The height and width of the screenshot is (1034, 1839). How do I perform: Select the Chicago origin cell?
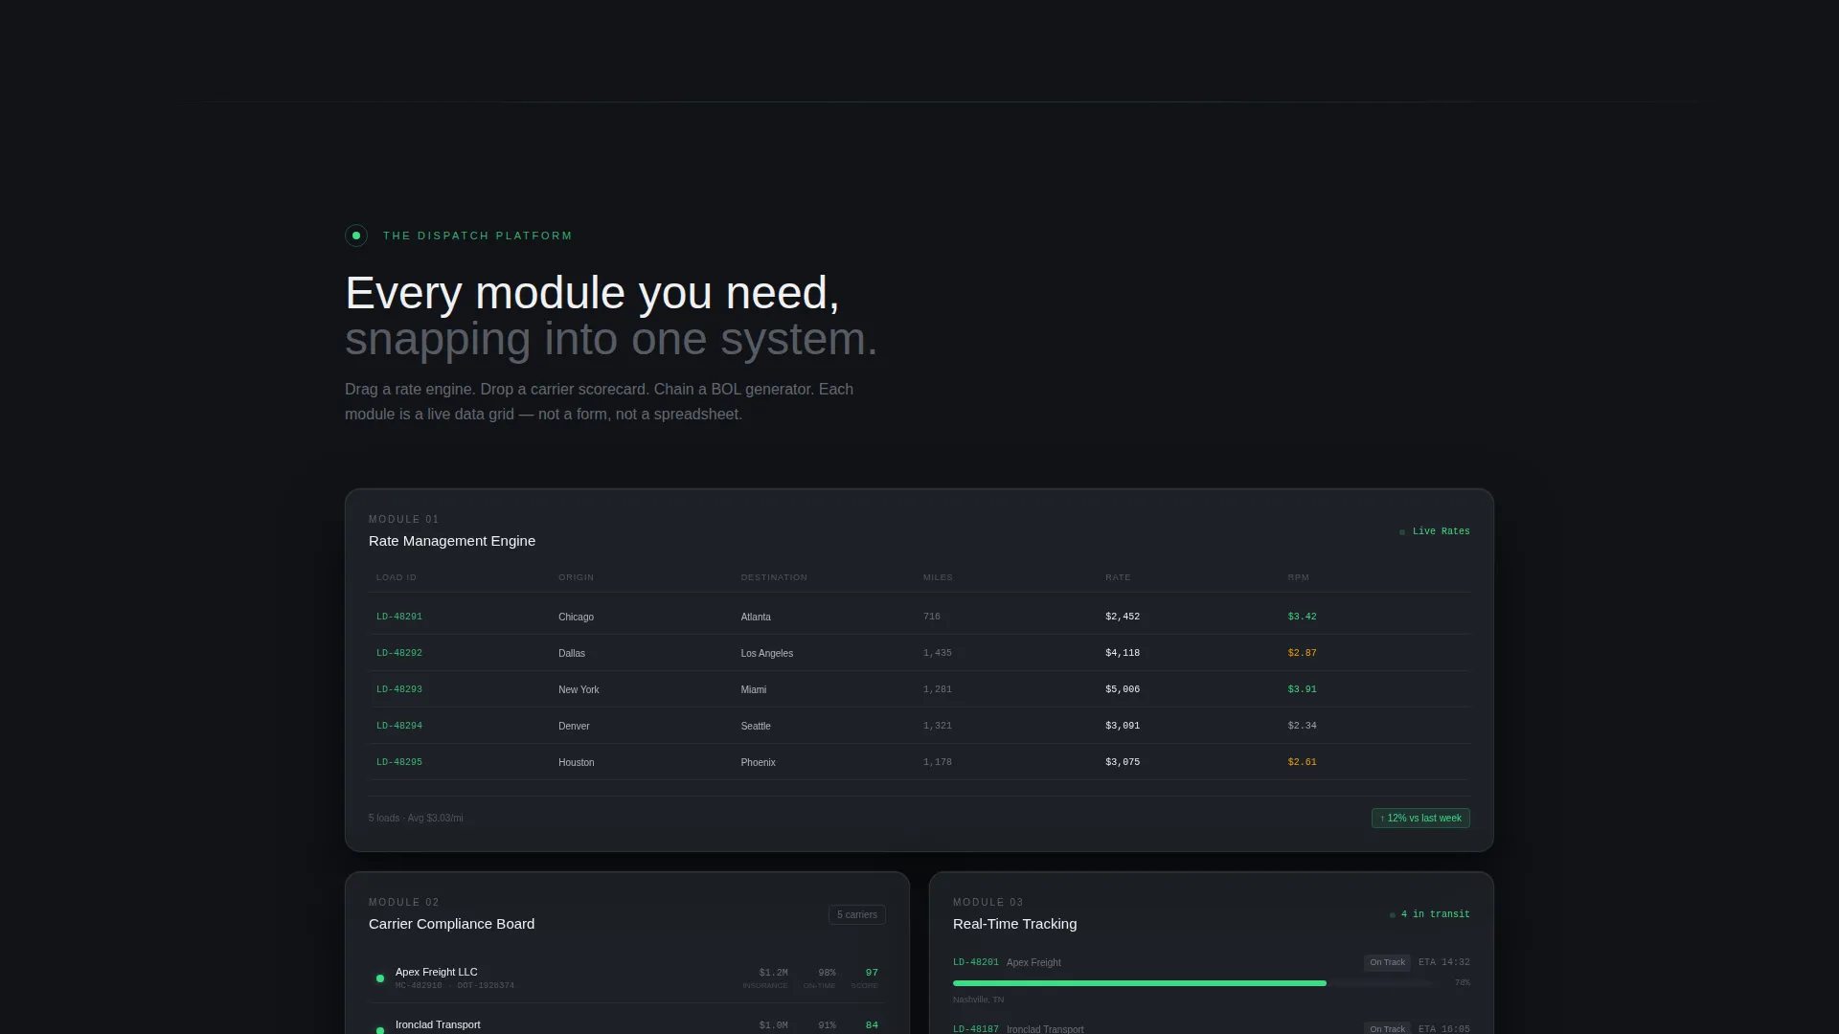pos(576,618)
